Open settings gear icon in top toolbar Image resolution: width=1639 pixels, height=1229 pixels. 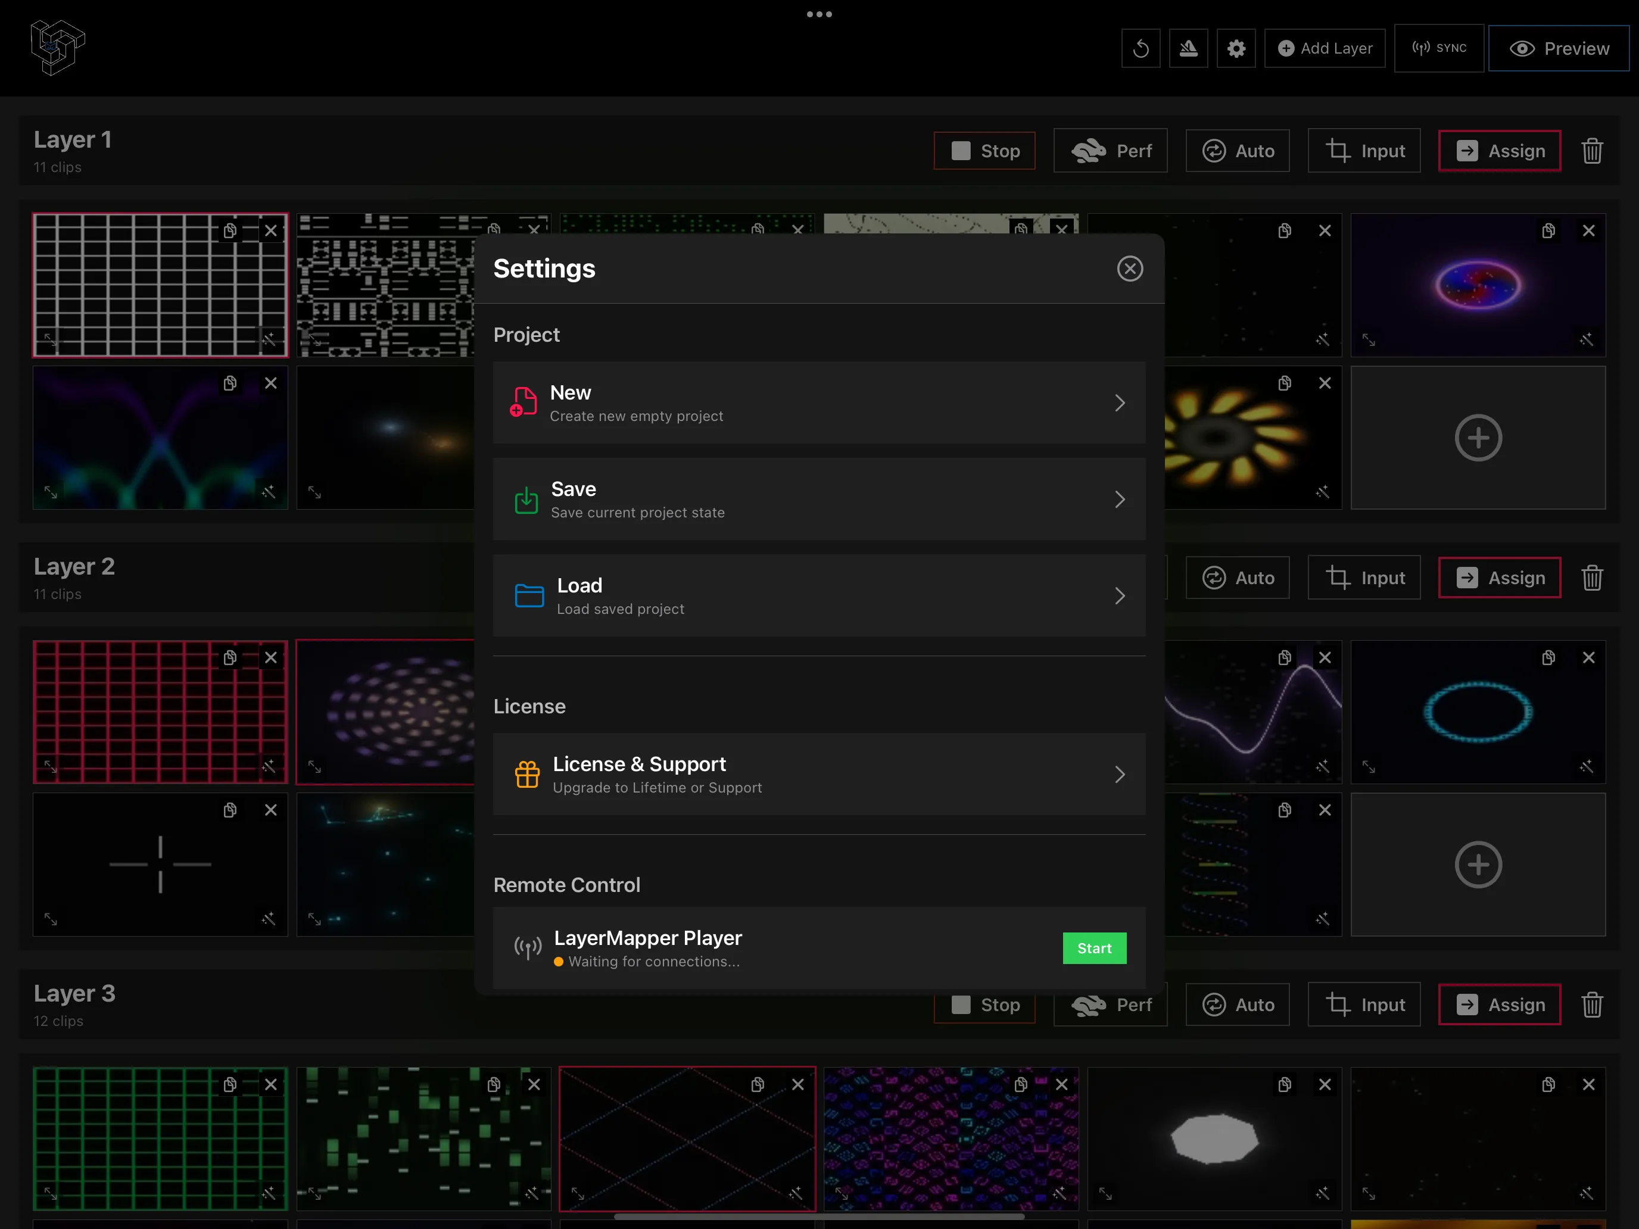(1235, 49)
